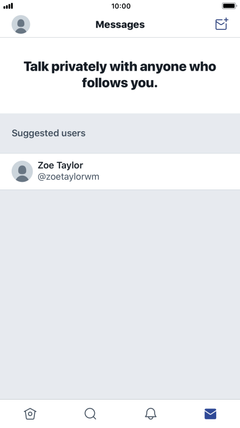Image resolution: width=240 pixels, height=428 pixels.
Task: Select the Messages envelope tab
Action: tap(210, 414)
